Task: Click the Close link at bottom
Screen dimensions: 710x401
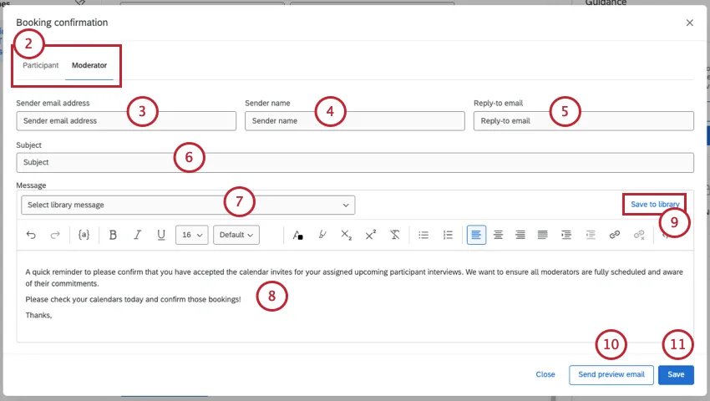Action: 545,375
